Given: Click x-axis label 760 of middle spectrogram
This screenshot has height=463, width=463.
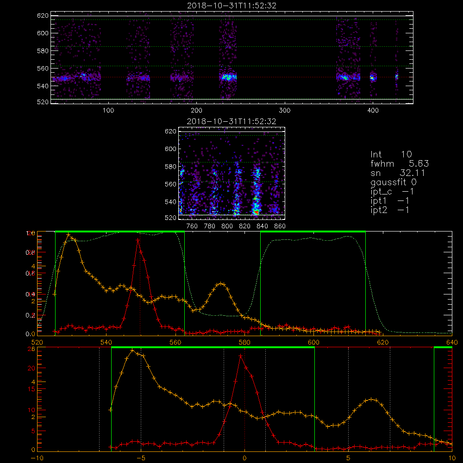Looking at the screenshot, I should 192,226.
